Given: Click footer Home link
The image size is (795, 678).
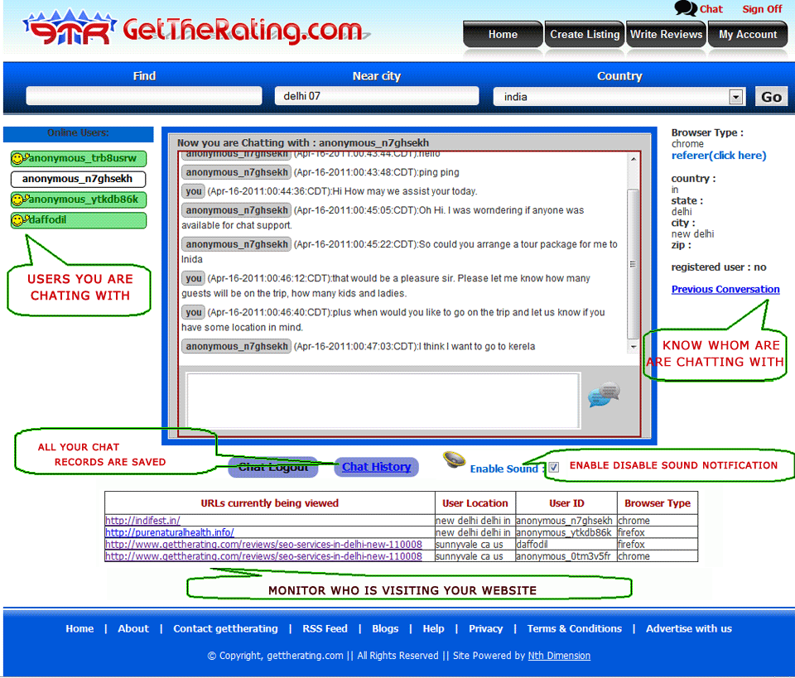Looking at the screenshot, I should (79, 629).
